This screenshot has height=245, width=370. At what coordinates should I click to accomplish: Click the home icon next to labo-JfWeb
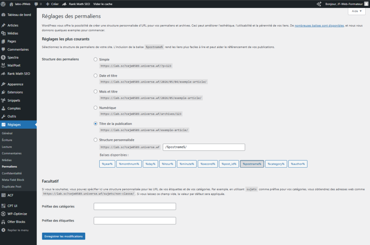tap(11, 4)
